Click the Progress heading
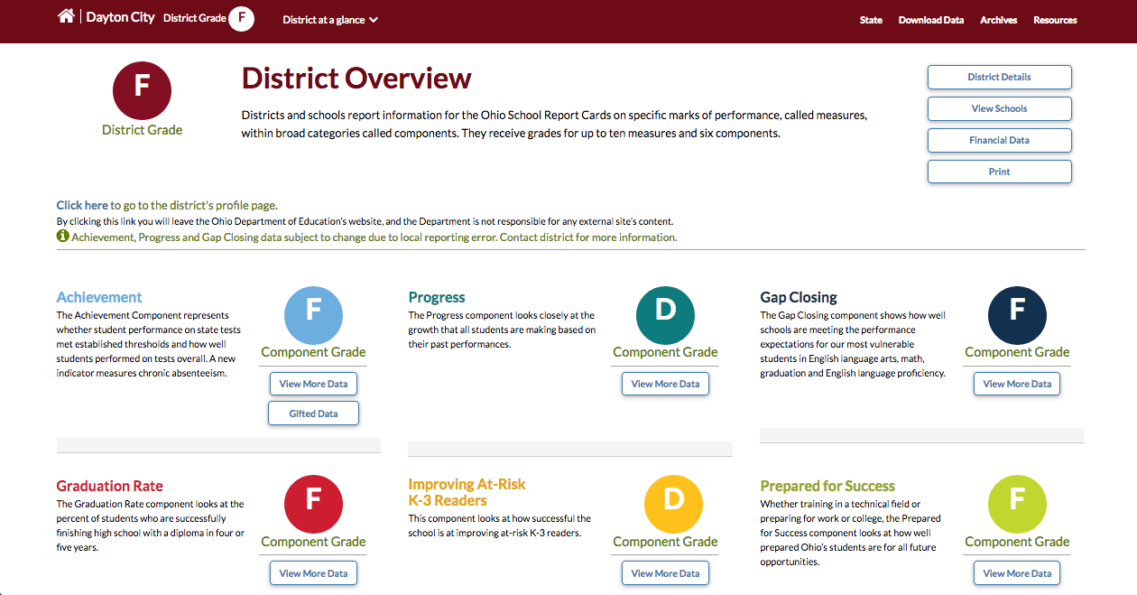 click(437, 297)
